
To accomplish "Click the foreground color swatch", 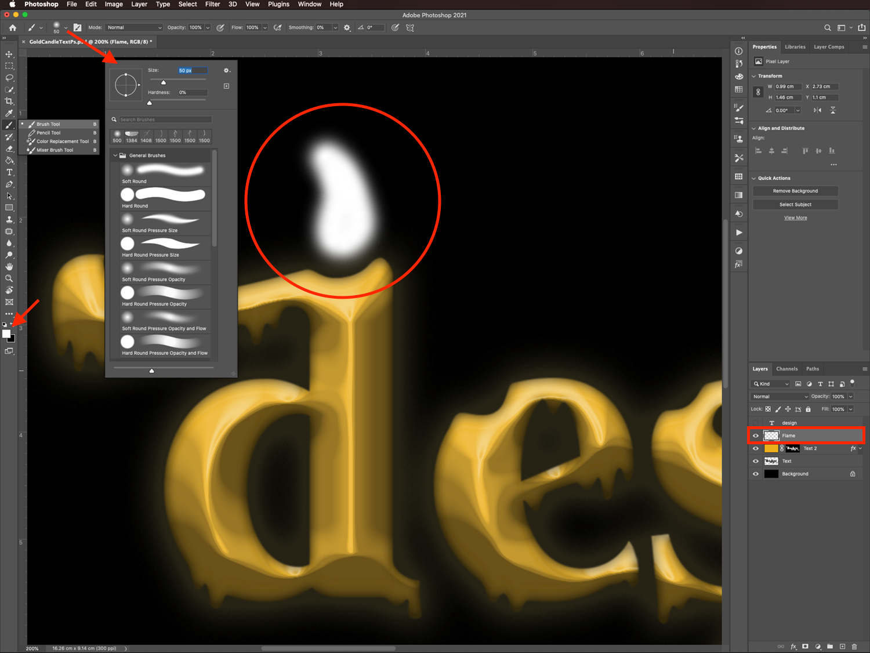I will (x=6, y=333).
